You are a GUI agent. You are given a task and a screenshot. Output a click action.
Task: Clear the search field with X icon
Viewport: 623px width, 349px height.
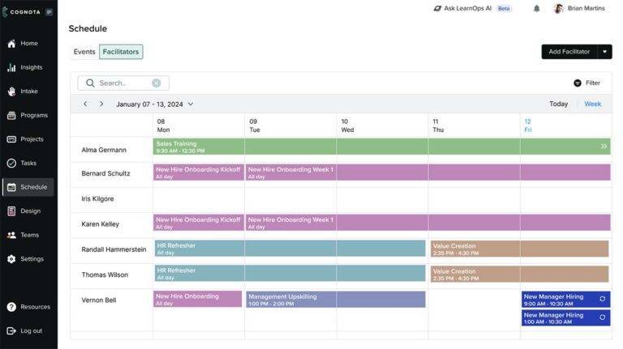157,83
